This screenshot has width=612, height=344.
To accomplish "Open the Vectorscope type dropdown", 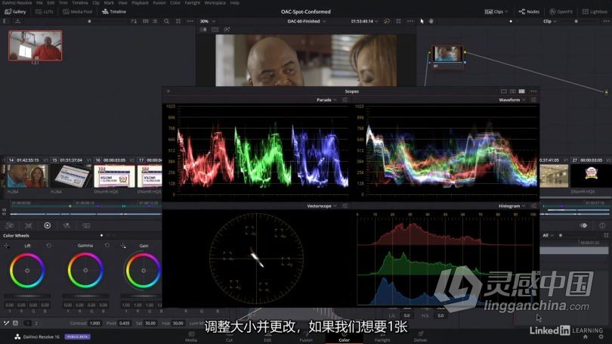I will click(x=322, y=206).
